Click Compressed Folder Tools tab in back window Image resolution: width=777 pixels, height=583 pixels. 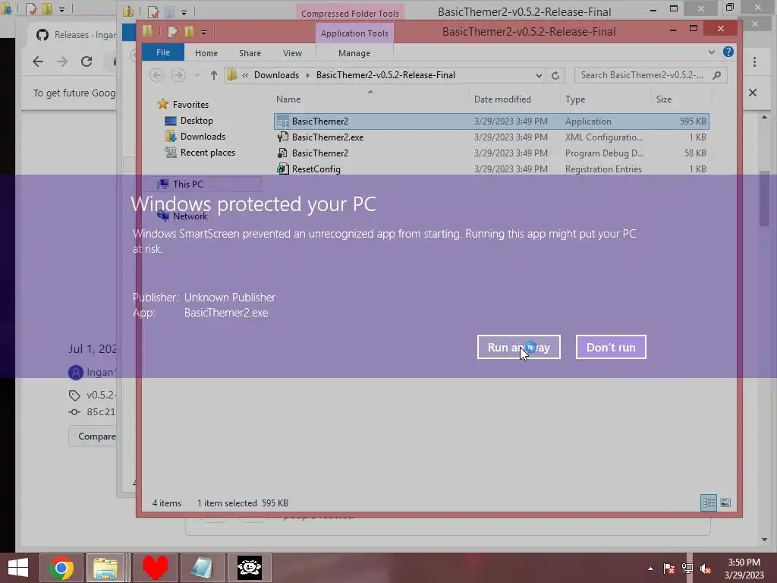click(350, 14)
